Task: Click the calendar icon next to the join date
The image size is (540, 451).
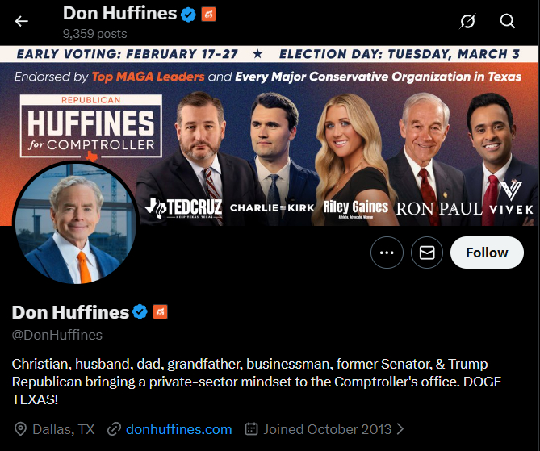Action: coord(251,429)
